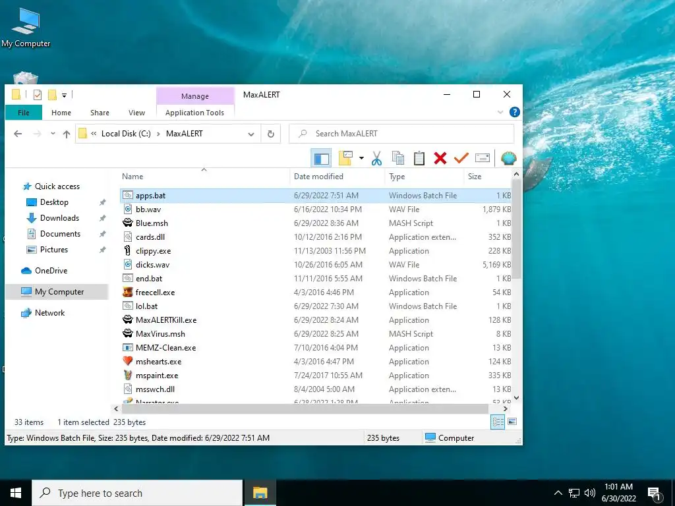Open the recent locations dropdown
The image size is (675, 506).
[53, 134]
